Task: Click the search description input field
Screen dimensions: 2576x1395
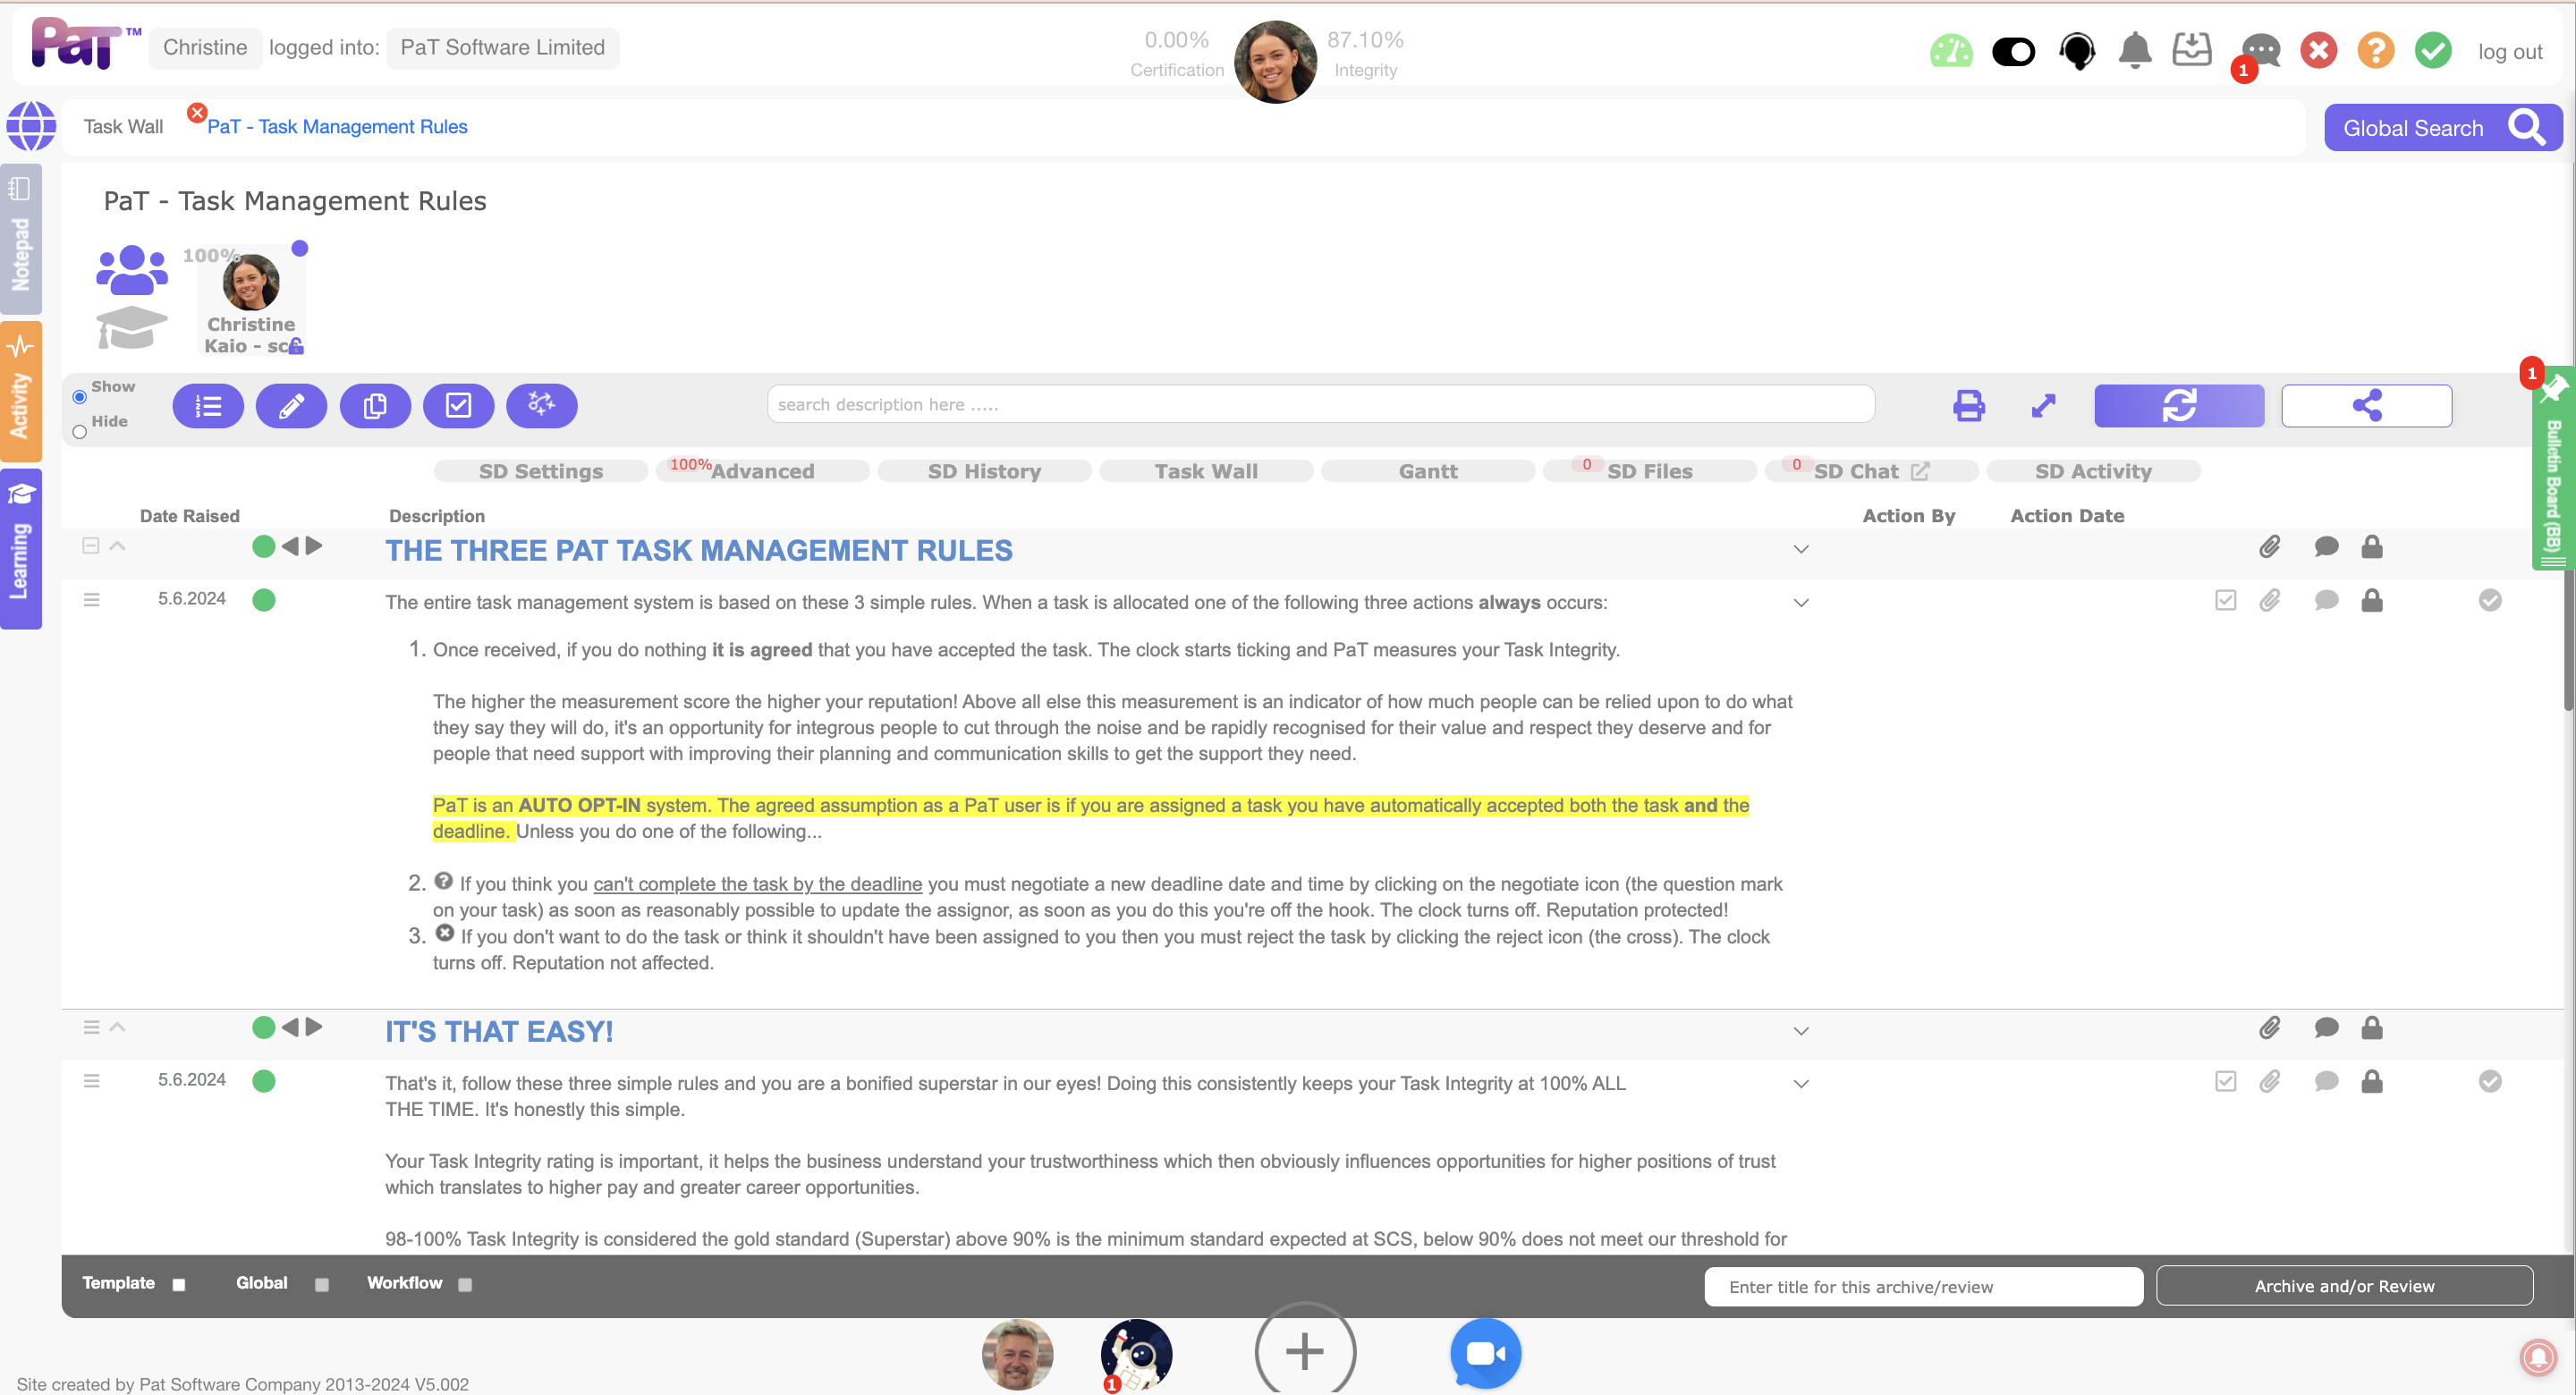Action: (1320, 404)
